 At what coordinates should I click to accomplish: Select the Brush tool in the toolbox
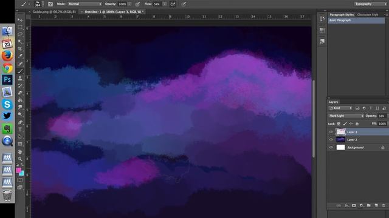click(x=20, y=71)
